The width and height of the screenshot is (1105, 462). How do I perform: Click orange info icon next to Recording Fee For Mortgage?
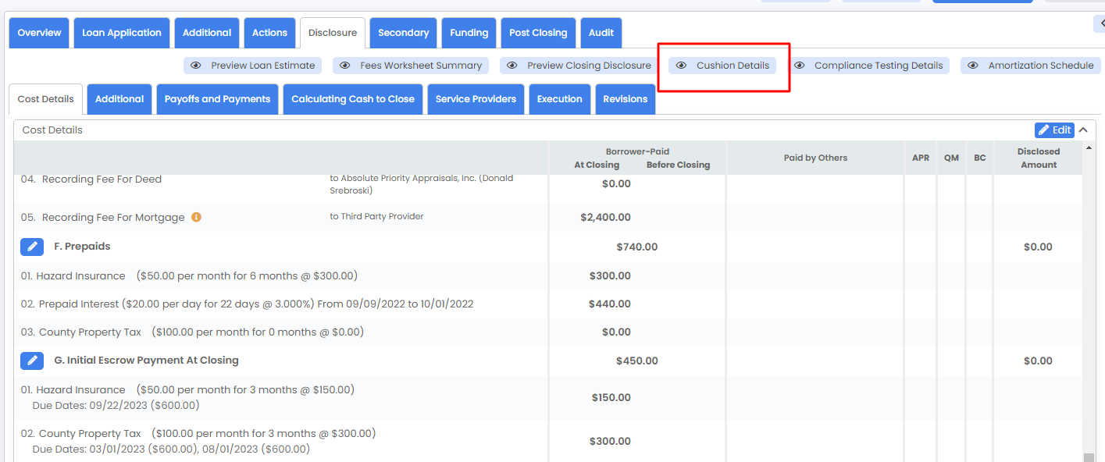coord(197,218)
